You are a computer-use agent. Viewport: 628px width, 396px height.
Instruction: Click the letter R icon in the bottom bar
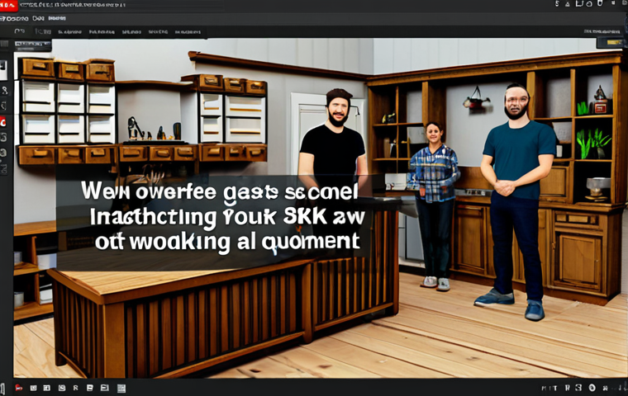coord(75,388)
